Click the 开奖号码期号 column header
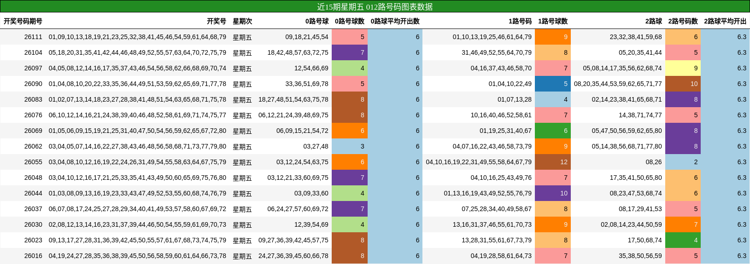Viewport: 750px width, 264px height. pyautogui.click(x=23, y=21)
